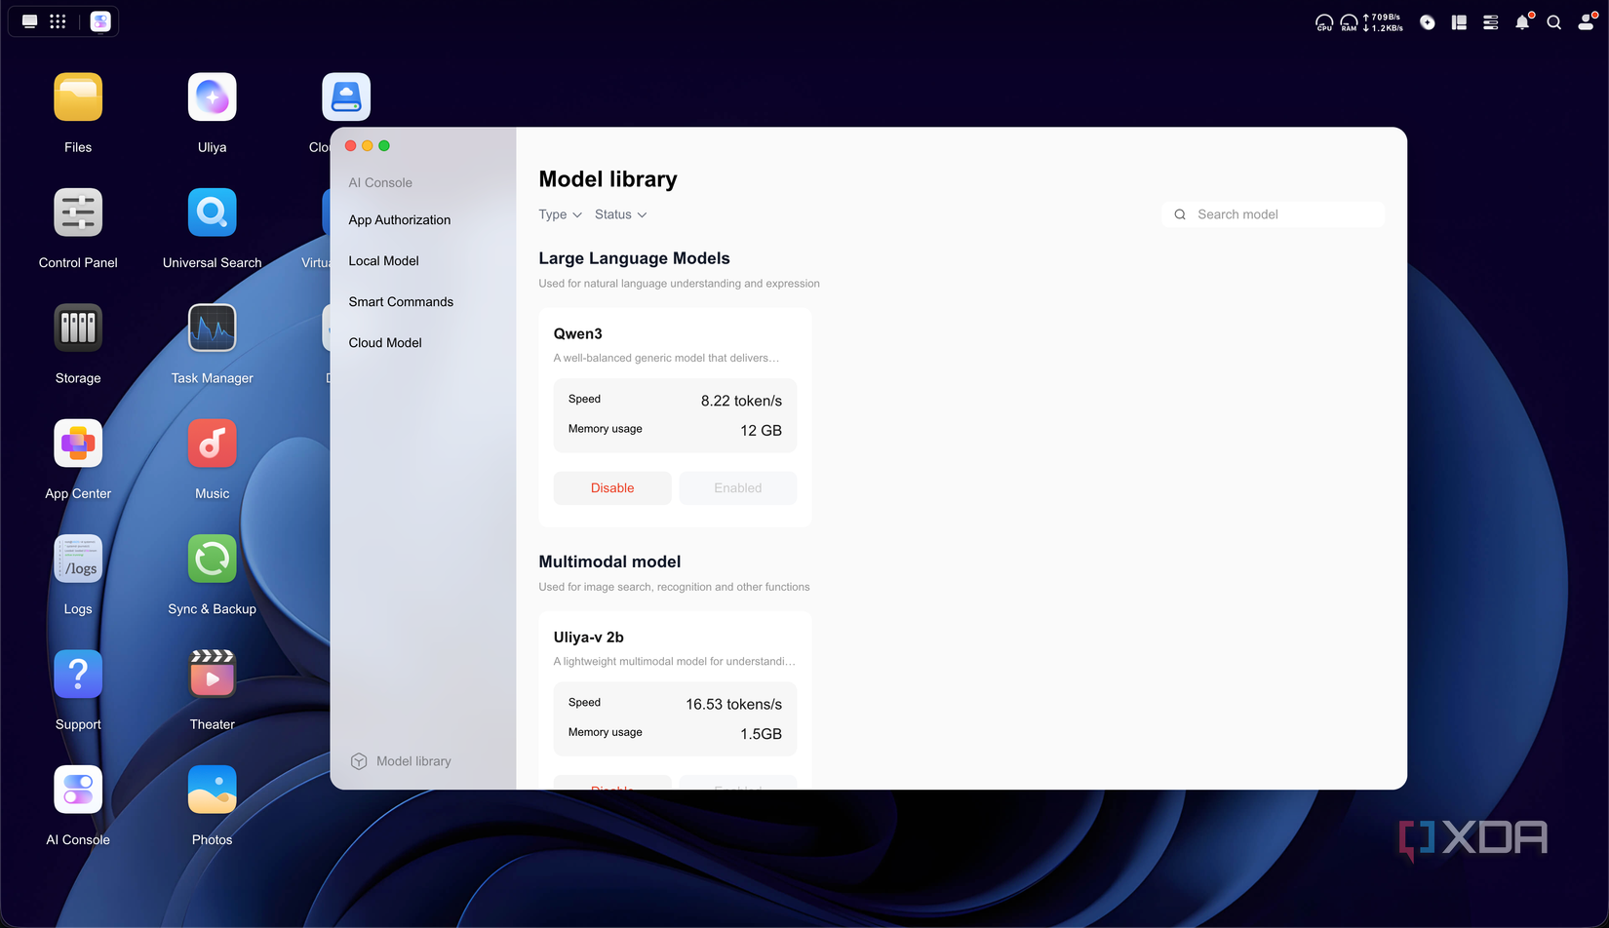Open notifications bell in top bar
Screen dimensions: 1609x928
point(1523,21)
